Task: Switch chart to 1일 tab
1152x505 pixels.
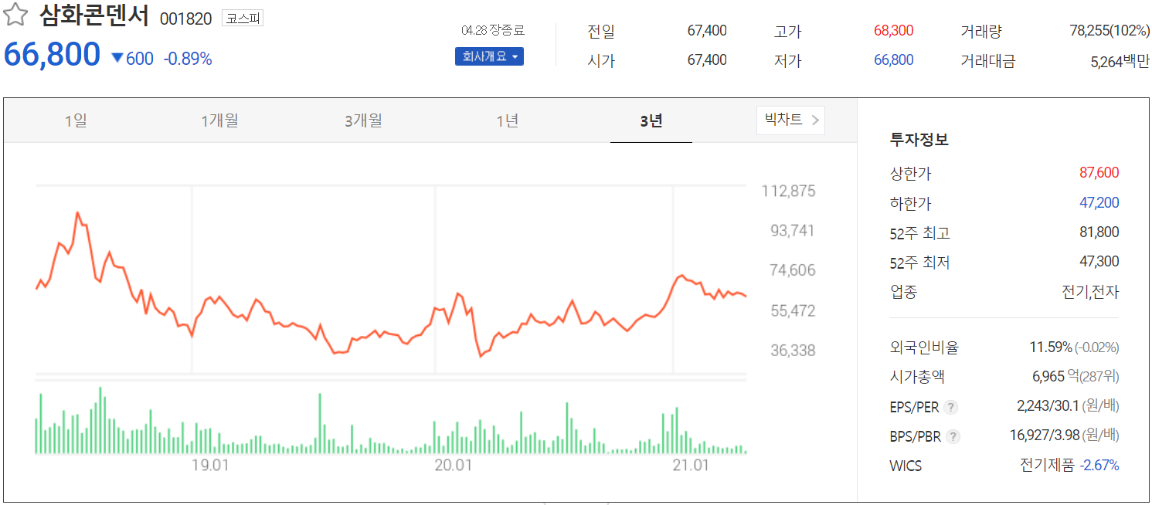Action: 76,120
